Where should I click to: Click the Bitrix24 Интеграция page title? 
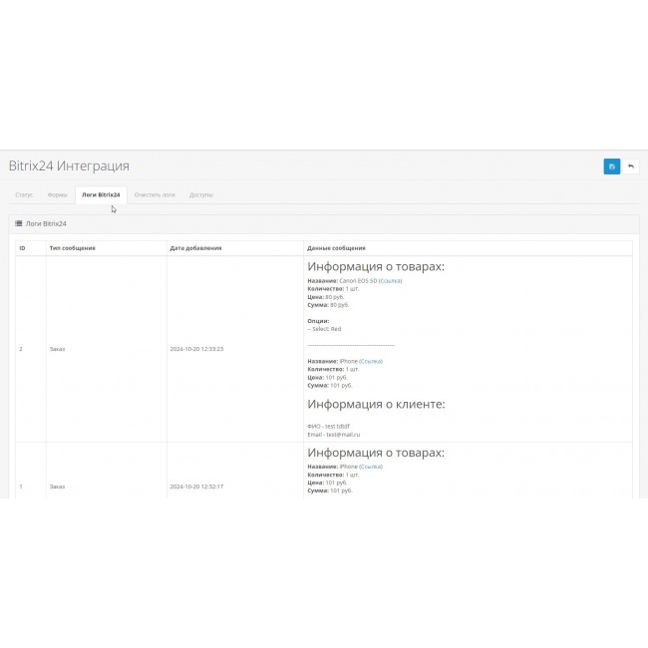69,165
